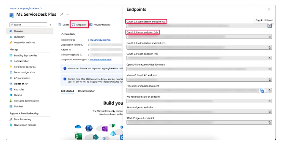Copy OAuth 2.0 authorization endpoint (v2)
The width and height of the screenshot is (282, 145).
click(269, 26)
